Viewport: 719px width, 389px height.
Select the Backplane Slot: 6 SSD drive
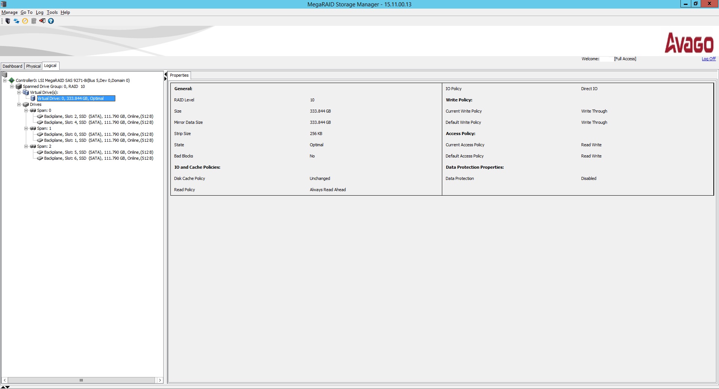click(x=98, y=158)
